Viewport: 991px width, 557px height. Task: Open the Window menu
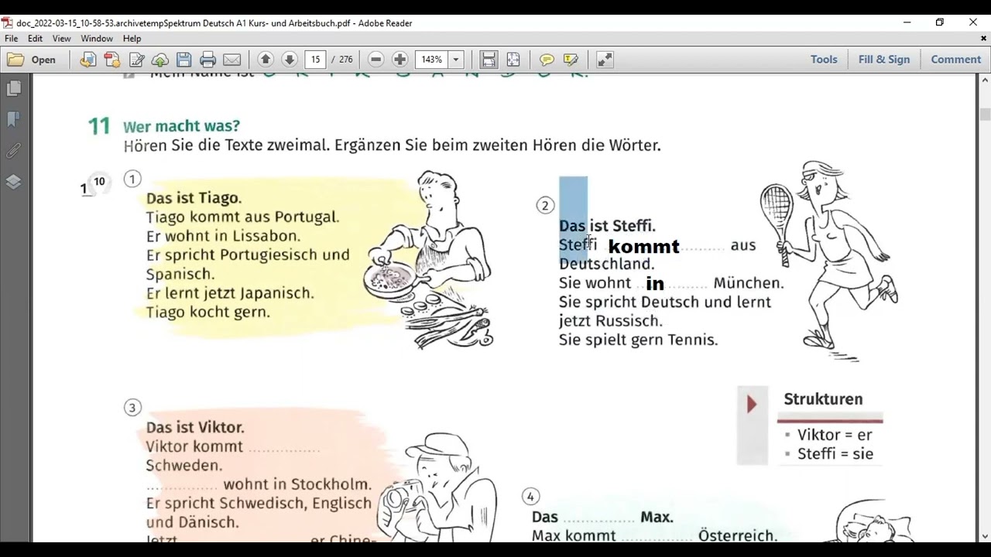tap(97, 39)
